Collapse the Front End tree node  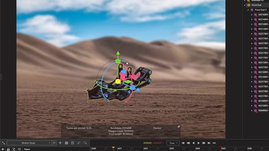(x=245, y=5)
